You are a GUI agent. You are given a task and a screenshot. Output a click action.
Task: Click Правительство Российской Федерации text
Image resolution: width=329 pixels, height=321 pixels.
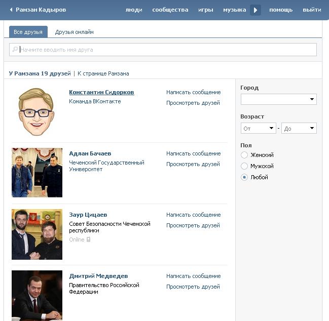tap(104, 288)
